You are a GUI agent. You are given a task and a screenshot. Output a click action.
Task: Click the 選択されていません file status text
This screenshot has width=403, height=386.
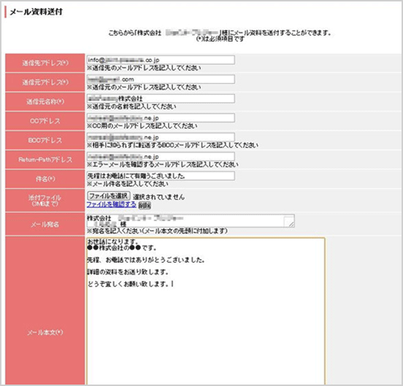pos(158,197)
